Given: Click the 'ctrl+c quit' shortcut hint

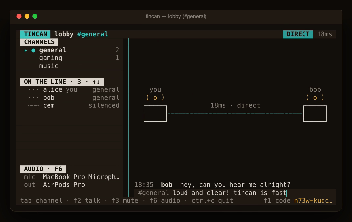Looking at the screenshot, I should click(212, 201).
